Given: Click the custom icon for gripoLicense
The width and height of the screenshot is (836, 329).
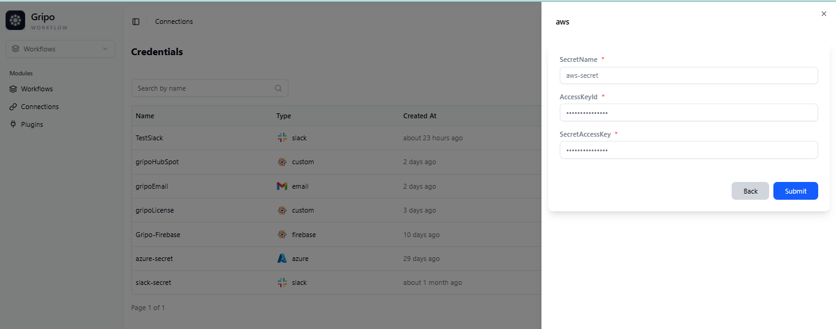Looking at the screenshot, I should [282, 210].
